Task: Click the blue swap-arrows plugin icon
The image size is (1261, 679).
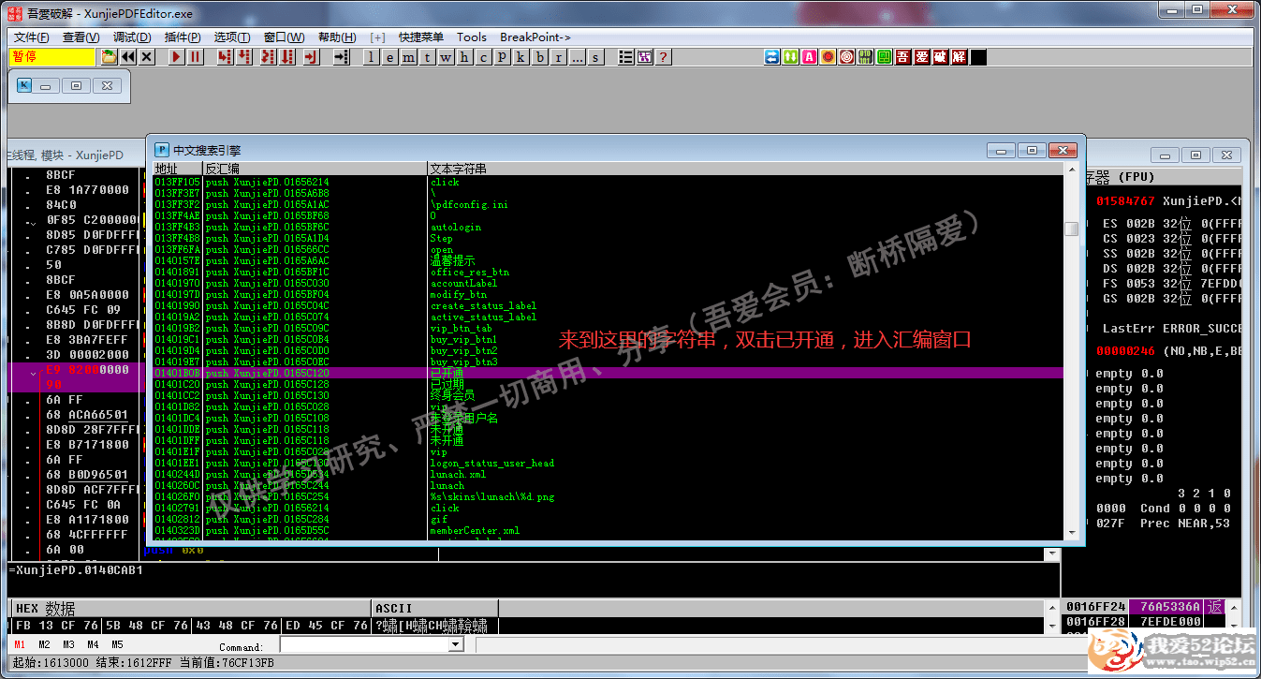Action: (x=772, y=57)
